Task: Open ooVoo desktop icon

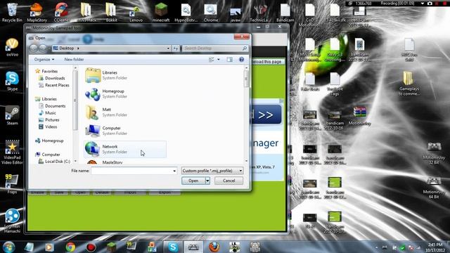Action: click(x=12, y=47)
